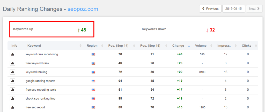
Task: Select keyword 'free keyword rank'
Action: tap(37, 63)
